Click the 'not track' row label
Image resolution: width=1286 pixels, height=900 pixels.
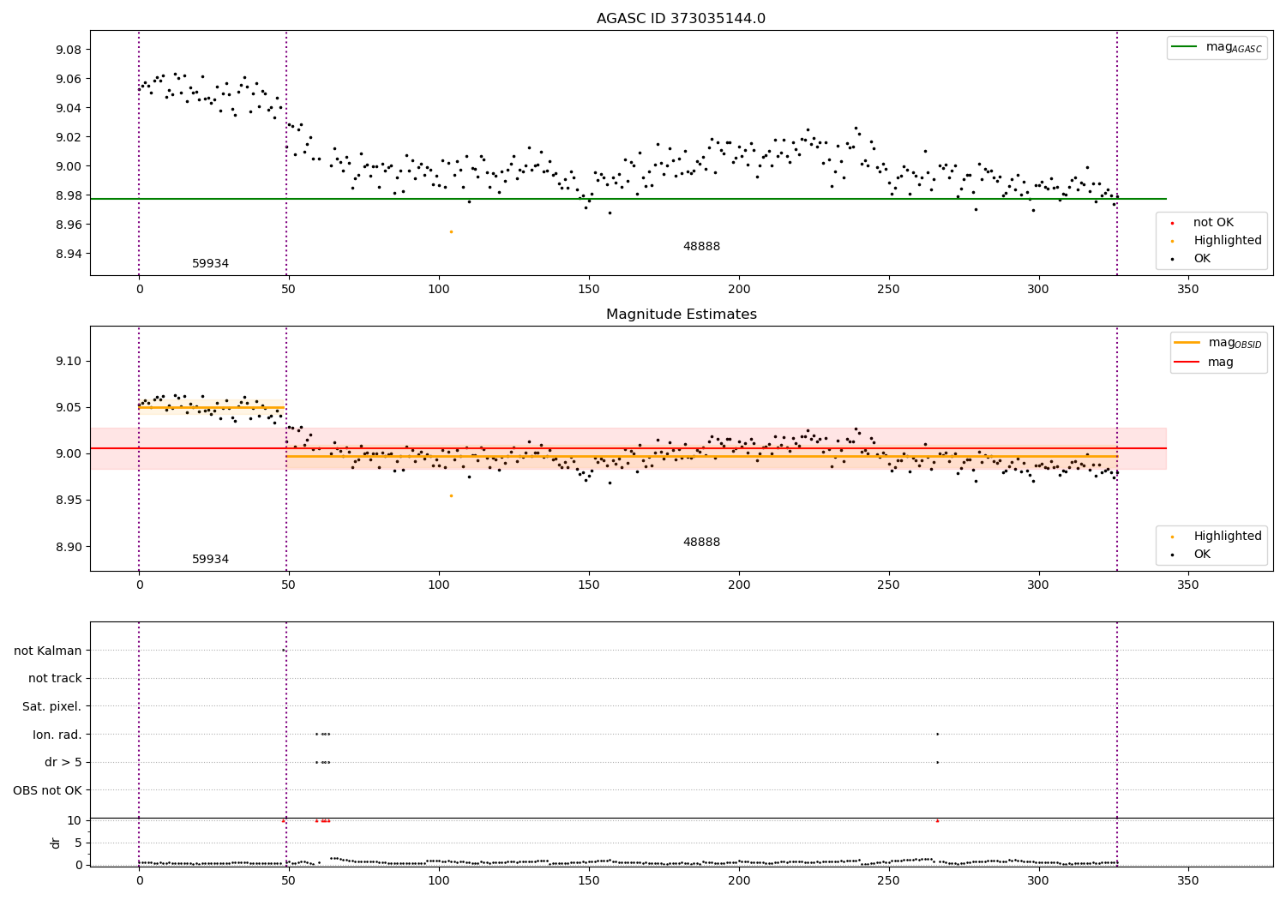coord(55,679)
